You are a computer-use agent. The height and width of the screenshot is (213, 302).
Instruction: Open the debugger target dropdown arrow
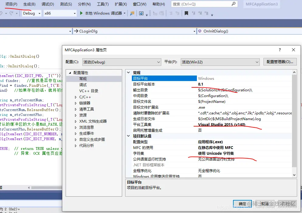[125, 13]
